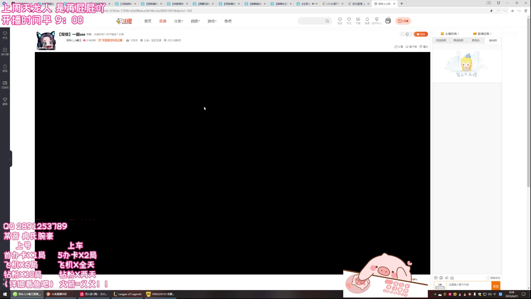Open the emoji picker in chat

[x=436, y=278]
